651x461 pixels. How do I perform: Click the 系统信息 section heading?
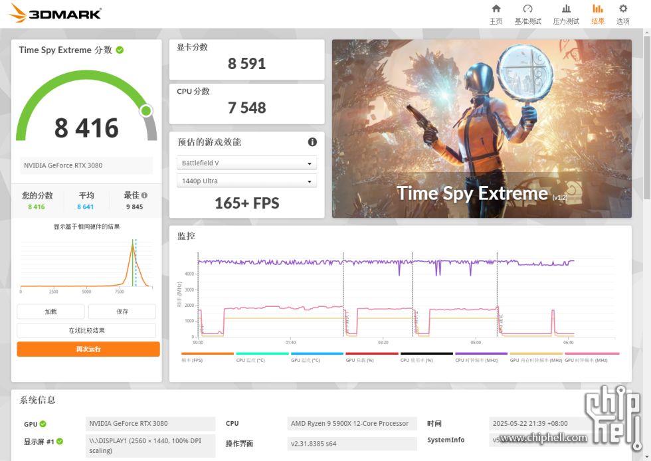37,400
